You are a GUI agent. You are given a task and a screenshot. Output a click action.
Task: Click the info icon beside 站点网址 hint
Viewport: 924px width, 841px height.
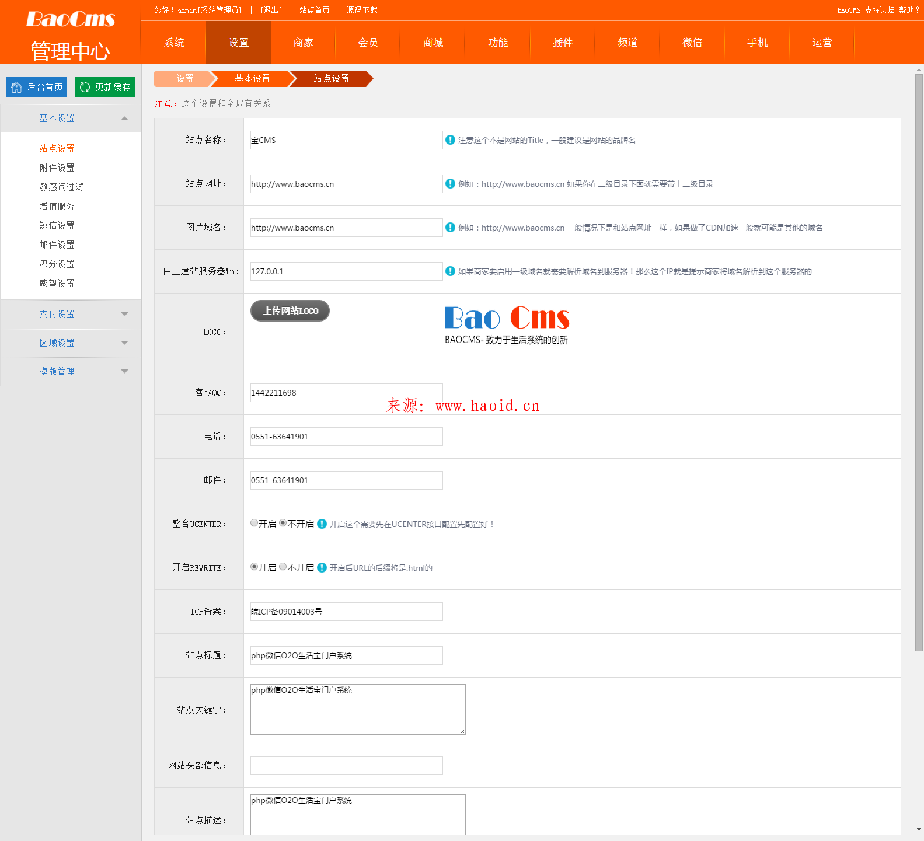pyautogui.click(x=450, y=183)
